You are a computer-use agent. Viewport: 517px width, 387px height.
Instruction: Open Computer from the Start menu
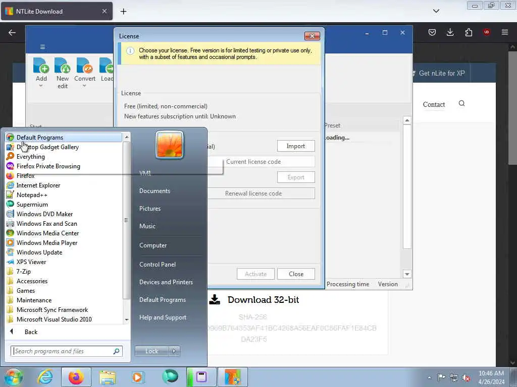coord(153,245)
